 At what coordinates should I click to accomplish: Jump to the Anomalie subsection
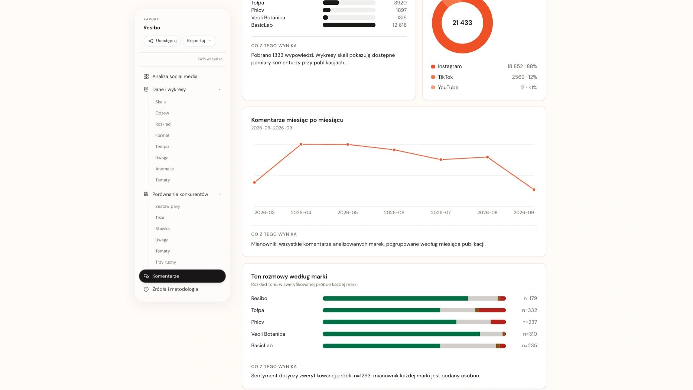[165, 169]
